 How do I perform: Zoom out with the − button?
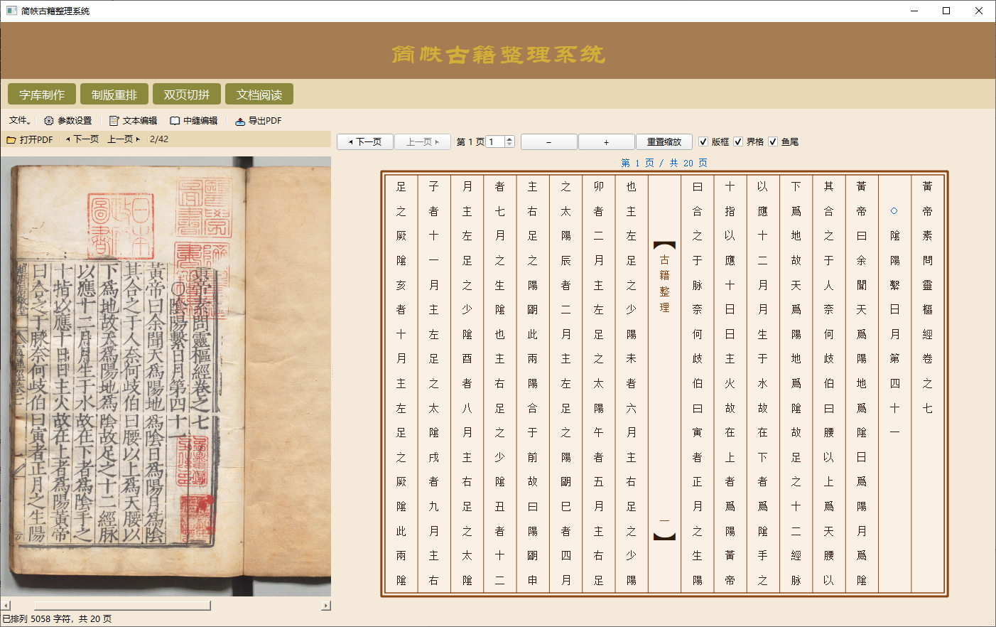click(x=549, y=142)
